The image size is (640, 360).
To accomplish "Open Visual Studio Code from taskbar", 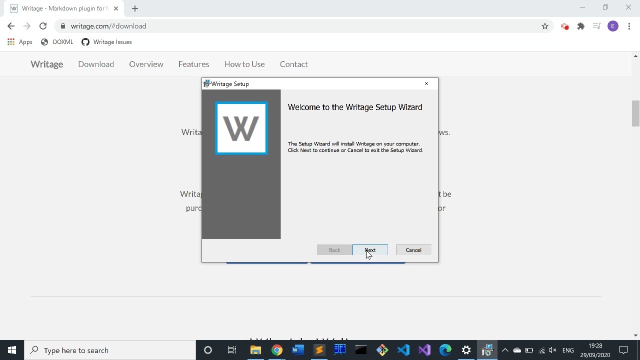I will click(x=403, y=350).
